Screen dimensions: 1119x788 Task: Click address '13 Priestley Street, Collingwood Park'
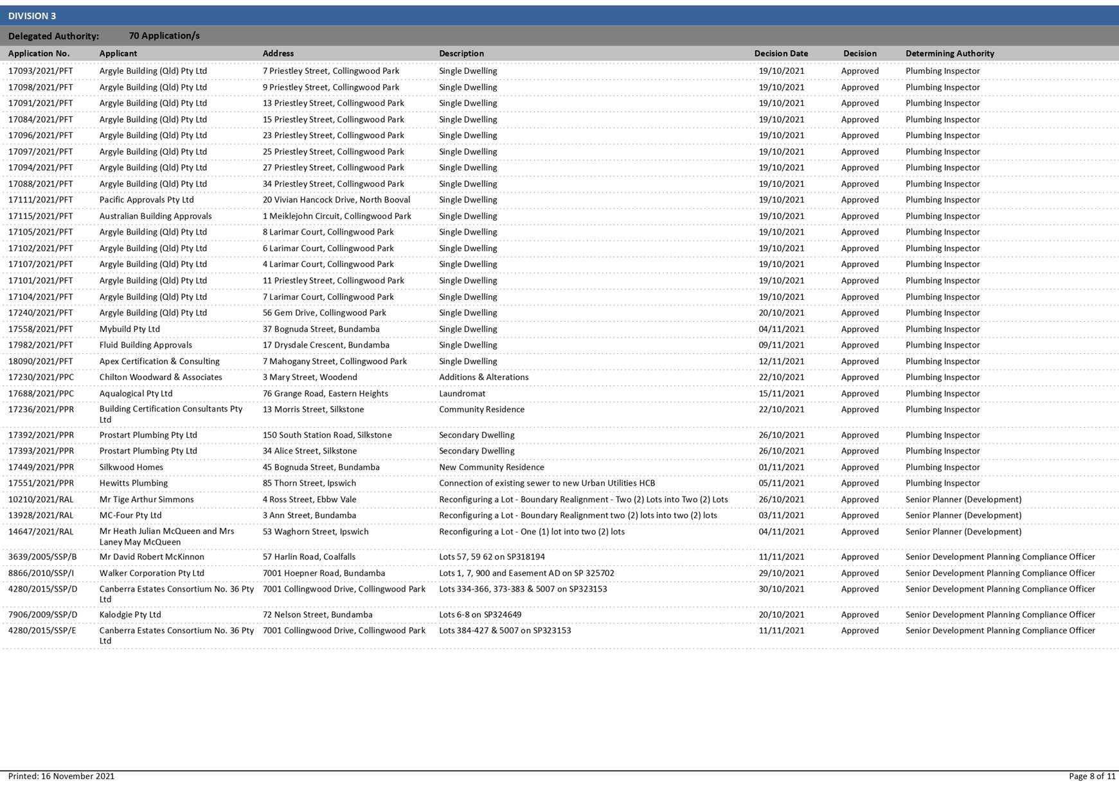click(x=333, y=103)
